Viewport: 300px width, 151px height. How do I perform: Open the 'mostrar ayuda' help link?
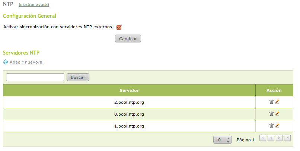point(34,5)
